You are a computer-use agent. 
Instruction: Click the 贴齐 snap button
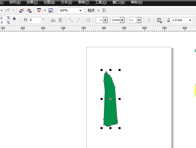(x=91, y=10)
